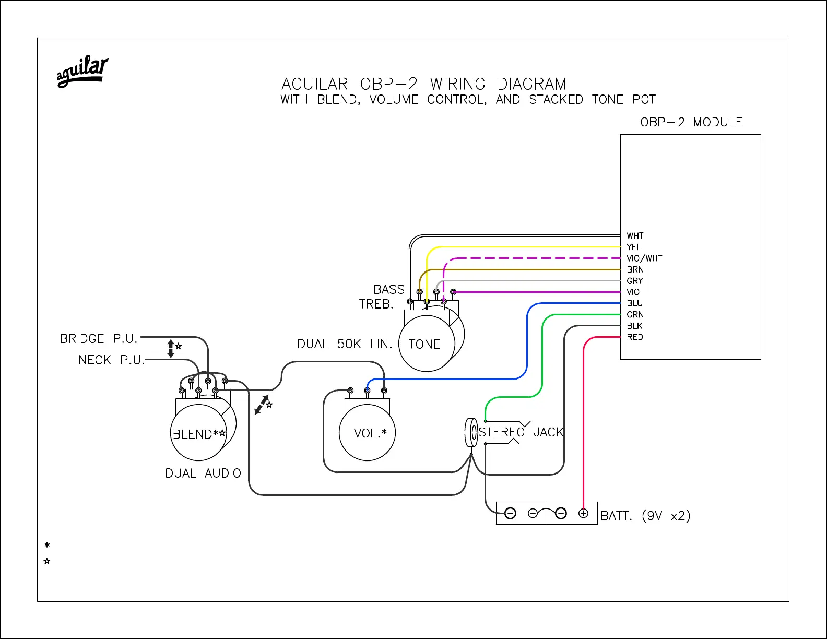The height and width of the screenshot is (639, 827).
Task: Click the VIO/WHT wire label
Action: pos(644,258)
